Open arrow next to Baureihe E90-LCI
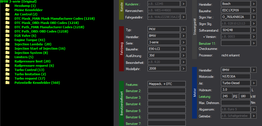 [184, 49]
